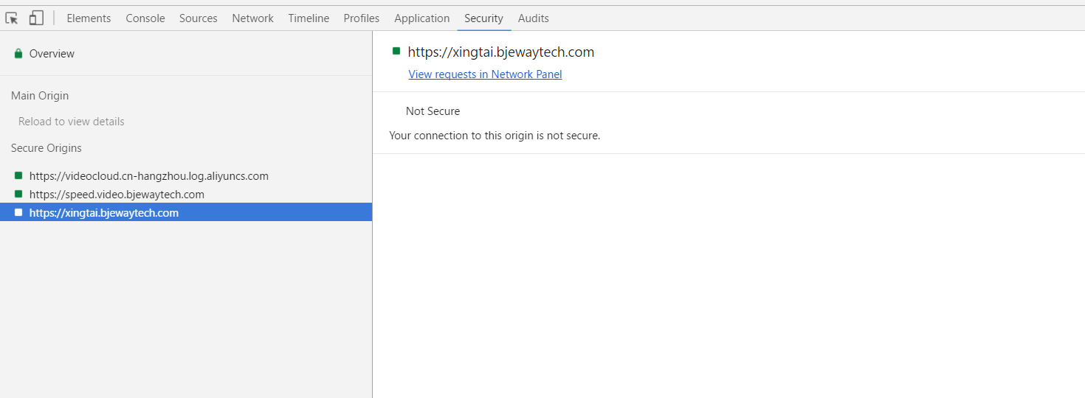1085x398 pixels.
Task: Open the Profiles tab
Action: (362, 18)
